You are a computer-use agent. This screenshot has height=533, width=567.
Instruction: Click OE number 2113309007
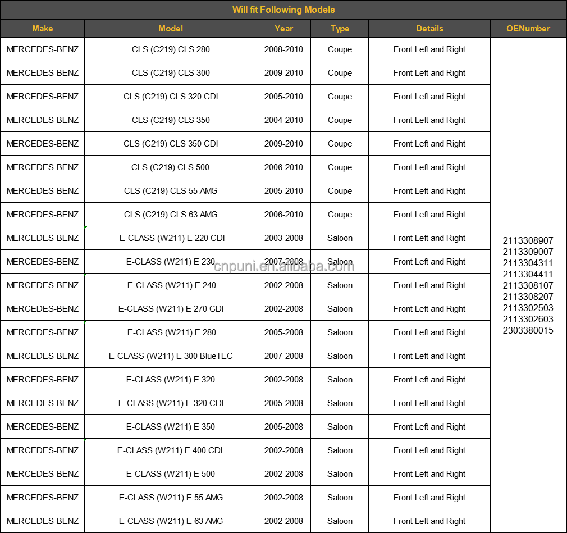[528, 252]
